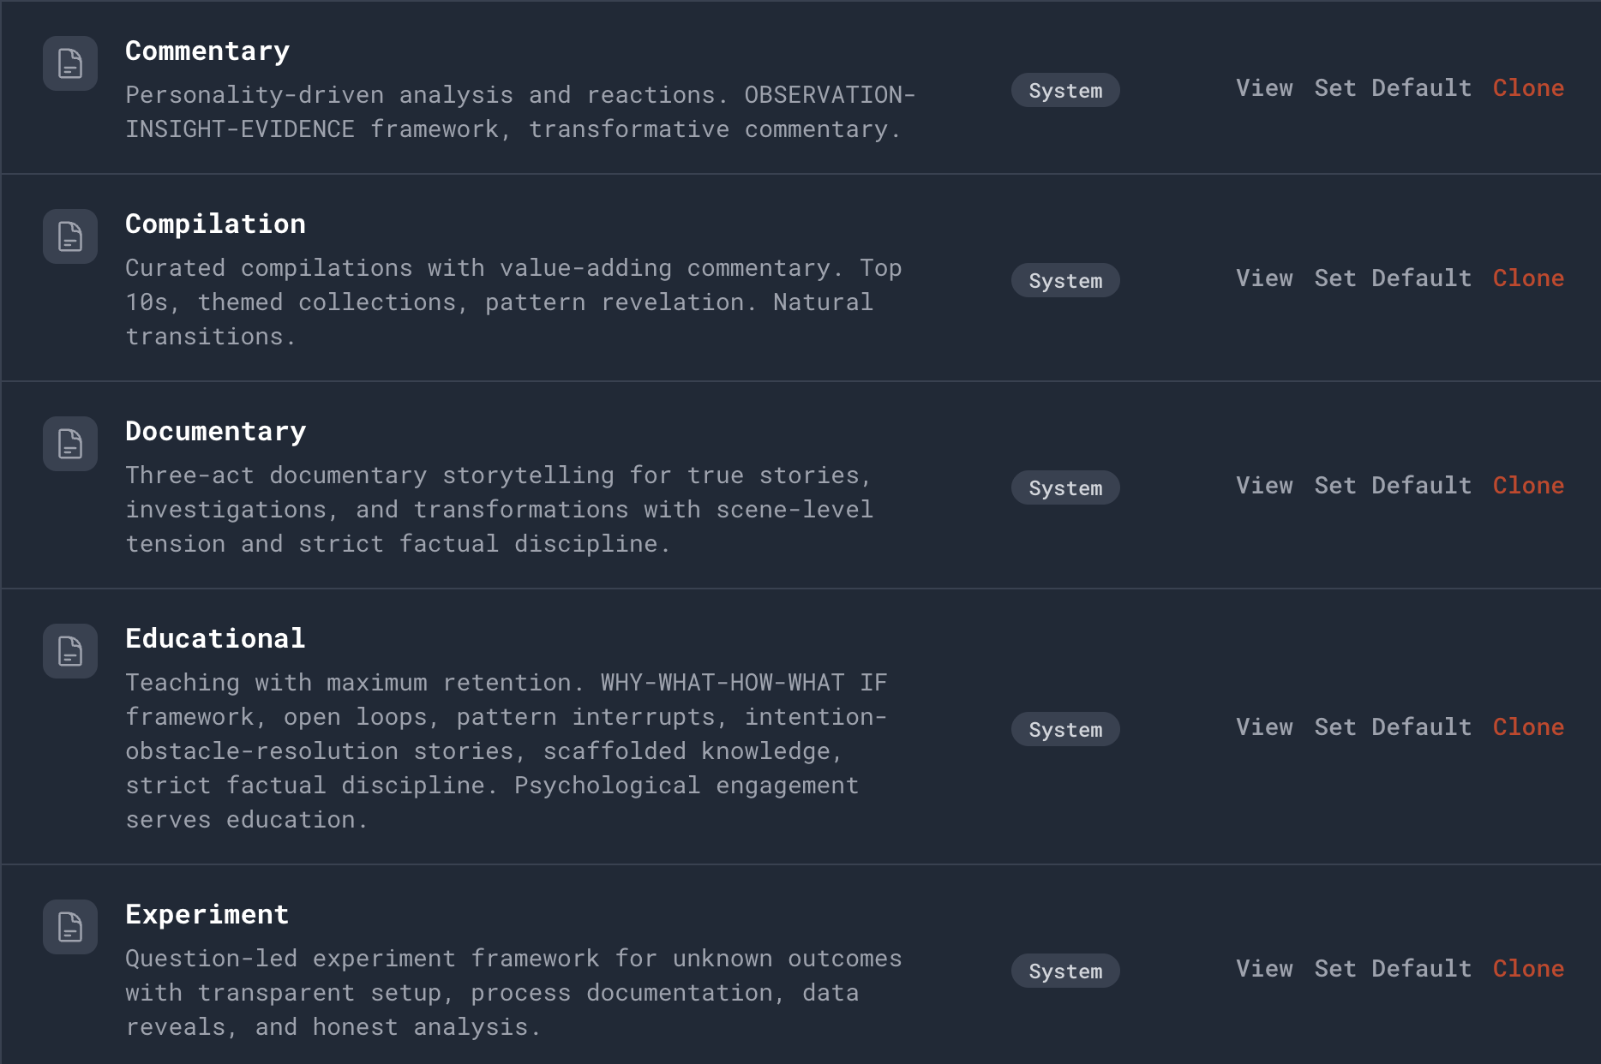Image resolution: width=1601 pixels, height=1064 pixels.
Task: Click the System badge on Educational
Action: click(1064, 729)
